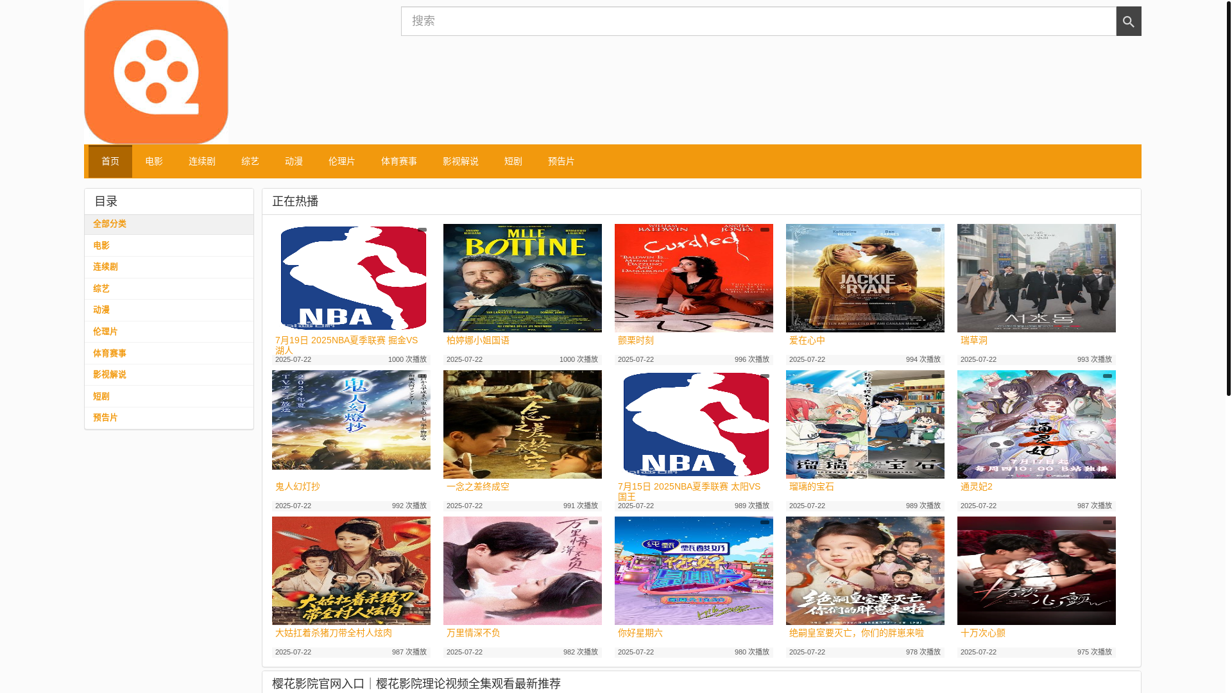Click title link 十万次心颤

coord(983,633)
